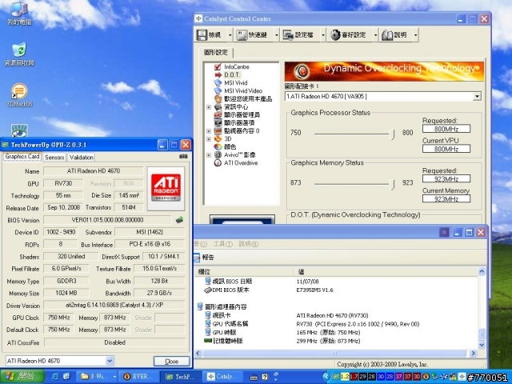The width and height of the screenshot is (512, 384).
Task: Click the 欄位 column header in Everest
Action: [x=243, y=271]
